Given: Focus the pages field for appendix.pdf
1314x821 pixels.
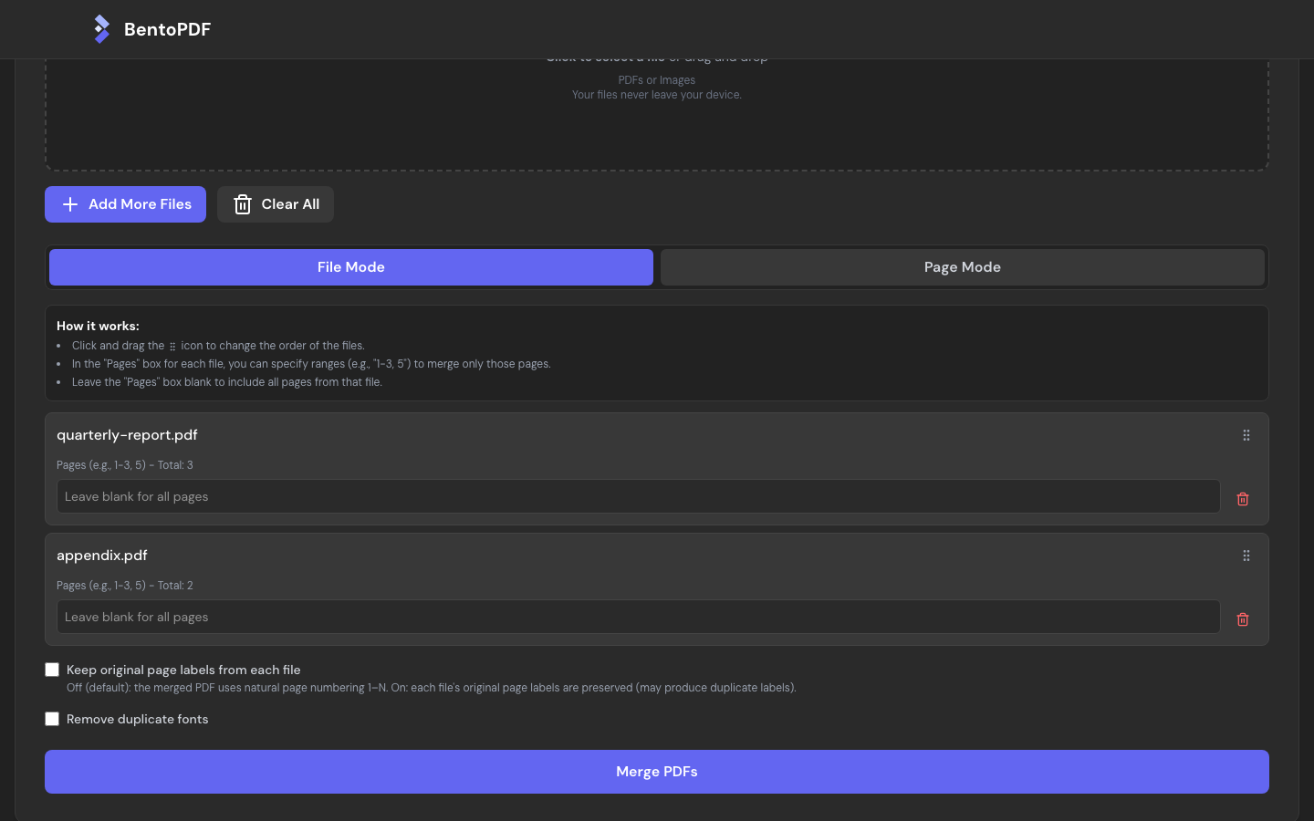Looking at the screenshot, I should tap(639, 617).
